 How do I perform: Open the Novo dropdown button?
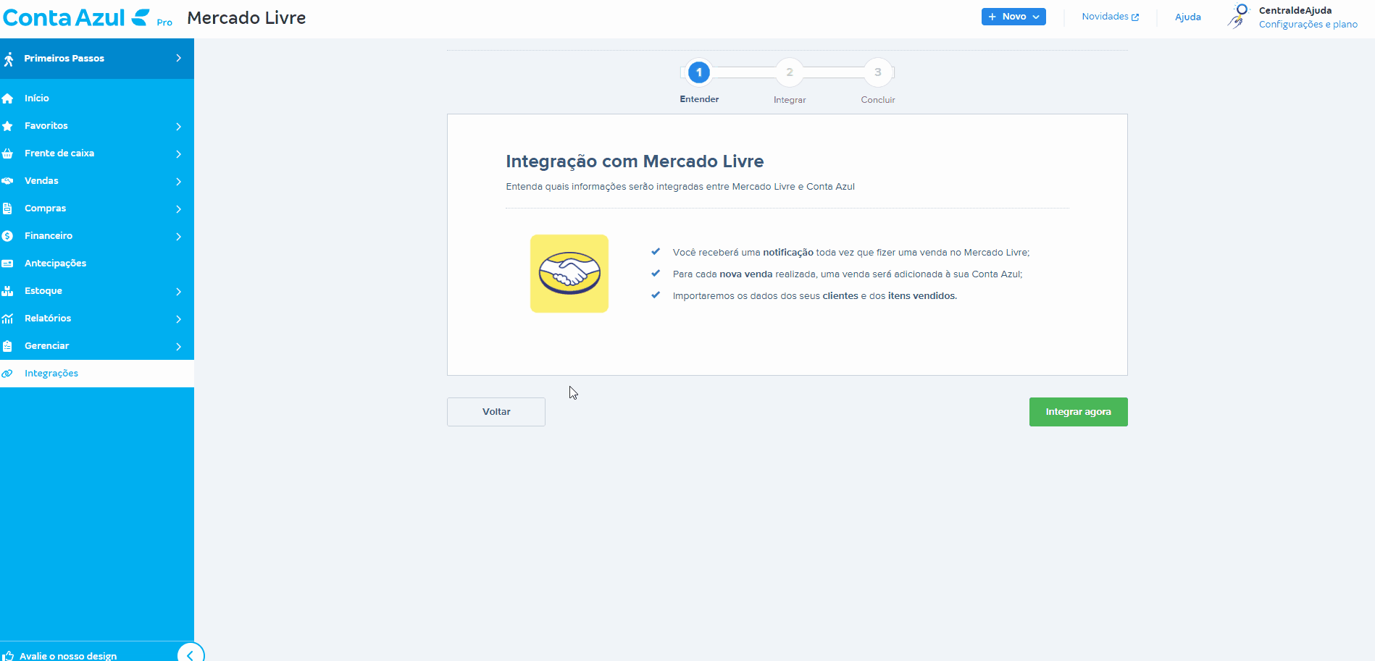pyautogui.click(x=1013, y=17)
